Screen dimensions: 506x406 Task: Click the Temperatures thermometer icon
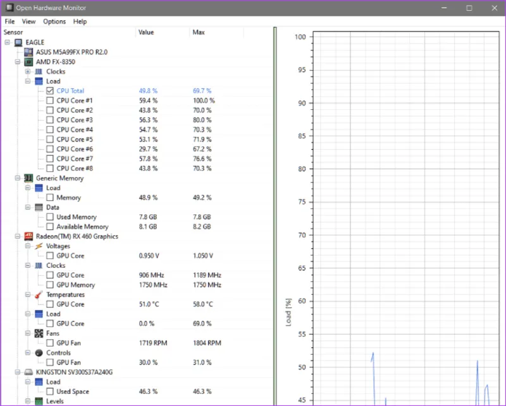point(39,294)
